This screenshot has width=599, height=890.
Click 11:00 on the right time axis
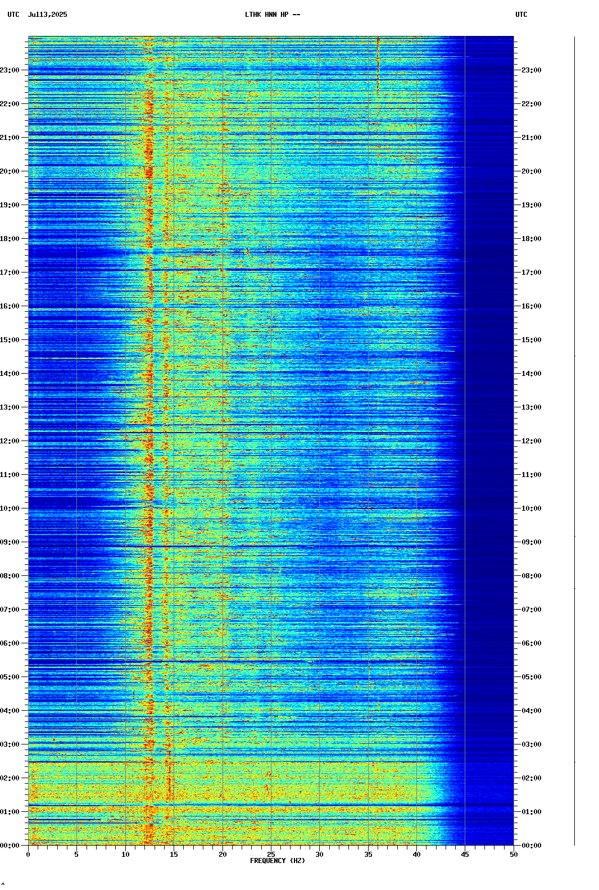[532, 475]
